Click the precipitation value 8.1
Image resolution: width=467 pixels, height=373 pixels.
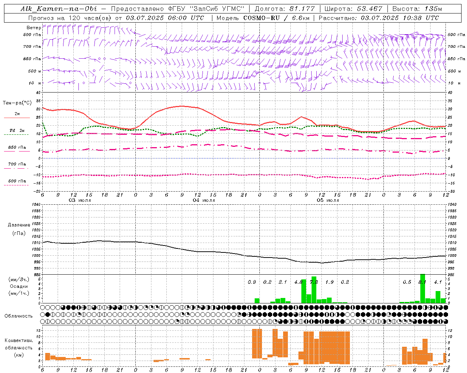(422, 282)
